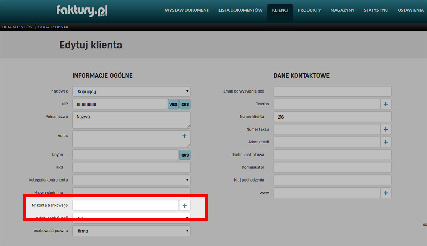The width and height of the screenshot is (427, 246).
Task: Open the Statystyki section
Action: pos(376,10)
